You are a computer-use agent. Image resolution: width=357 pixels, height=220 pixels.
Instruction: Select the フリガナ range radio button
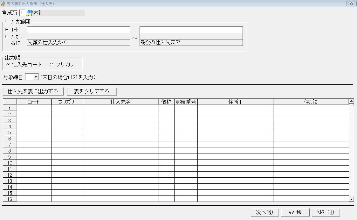coord(7,36)
